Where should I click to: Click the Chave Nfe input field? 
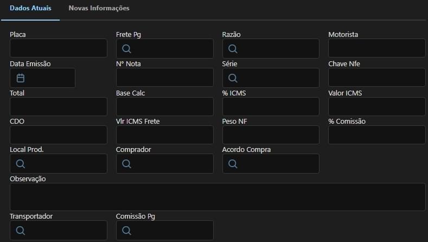[x=376, y=78]
